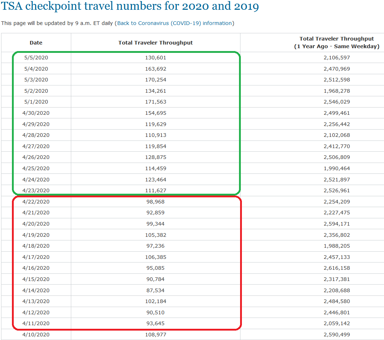Select the date cell 4/29/2020
The image size is (384, 340).
pos(36,124)
